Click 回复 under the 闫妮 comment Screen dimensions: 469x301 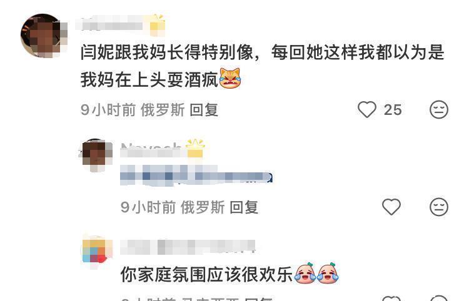coord(204,110)
